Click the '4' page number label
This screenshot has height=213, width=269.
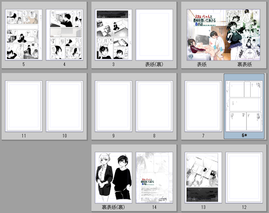[64, 64]
